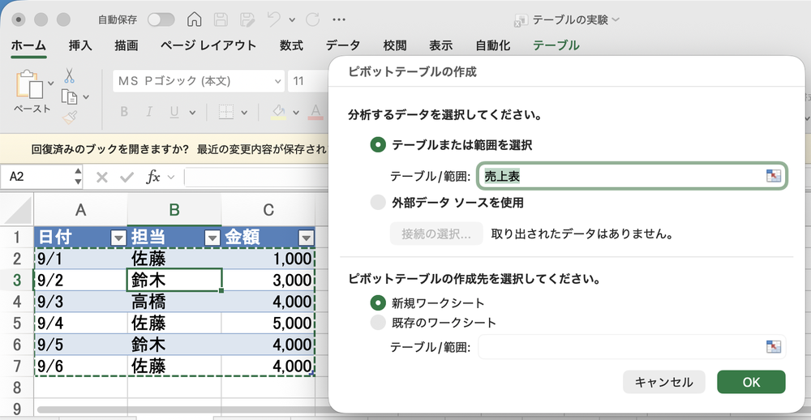
Task: Click the empty destination テーブル/範囲 field
Action: click(x=632, y=346)
